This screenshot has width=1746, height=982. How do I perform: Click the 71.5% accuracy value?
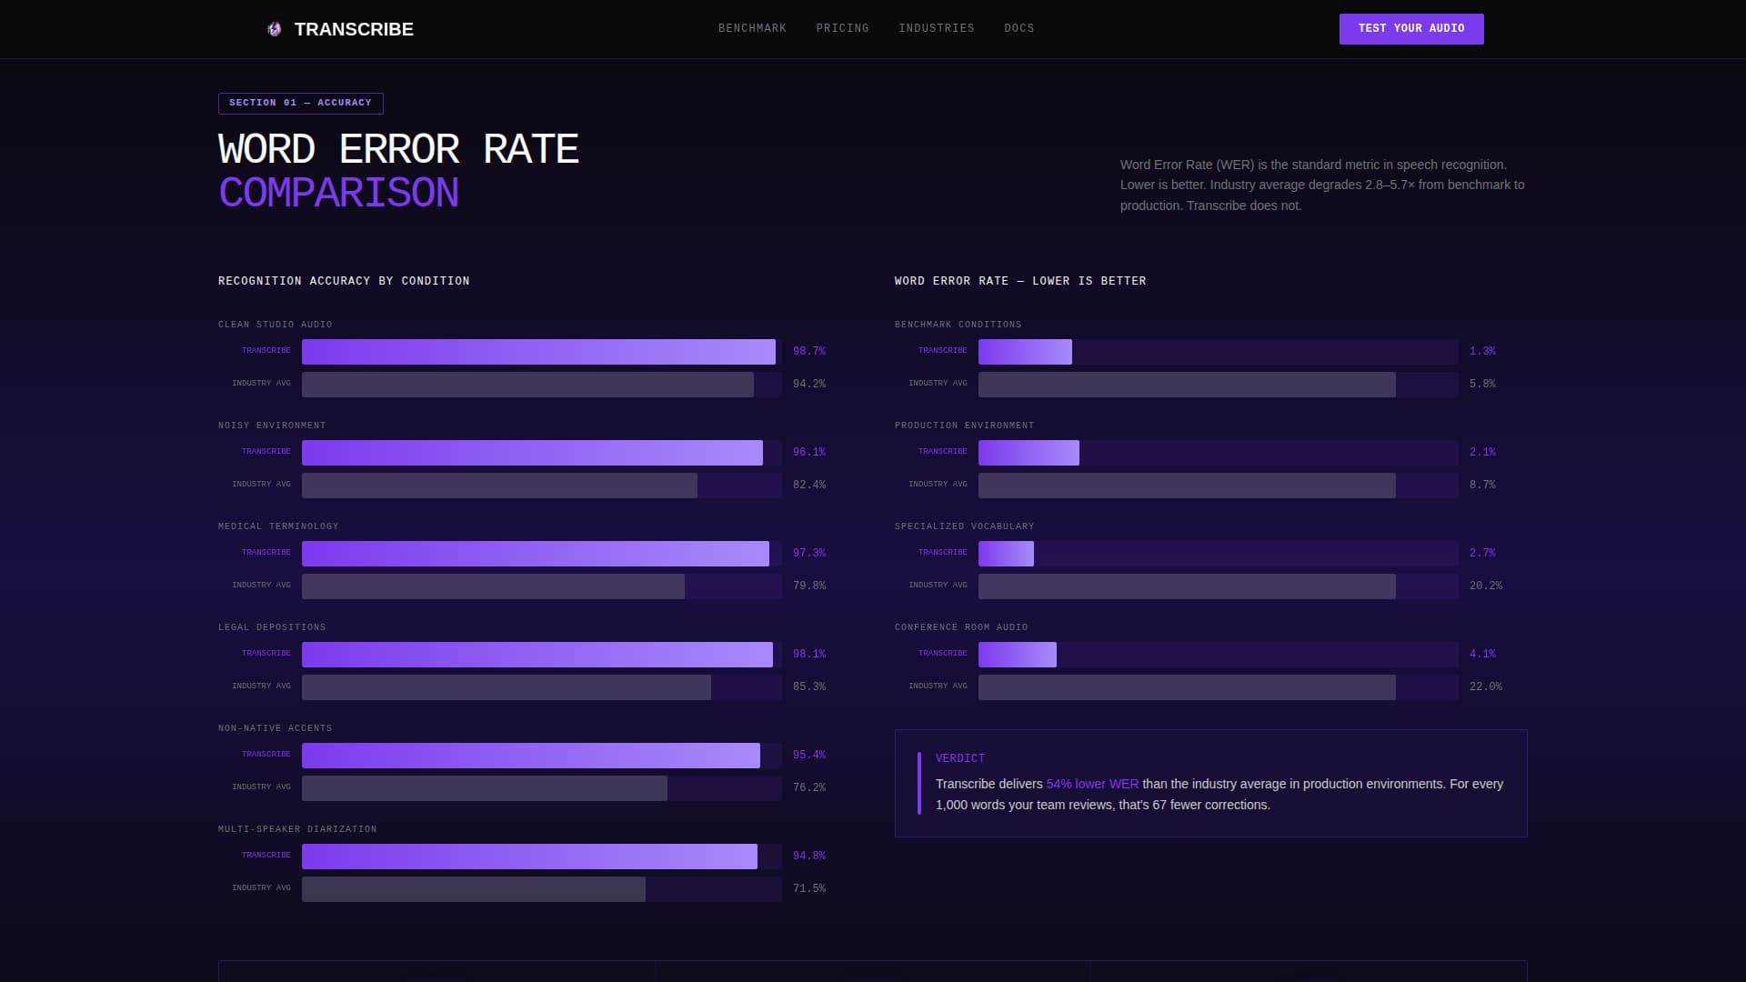(x=808, y=888)
